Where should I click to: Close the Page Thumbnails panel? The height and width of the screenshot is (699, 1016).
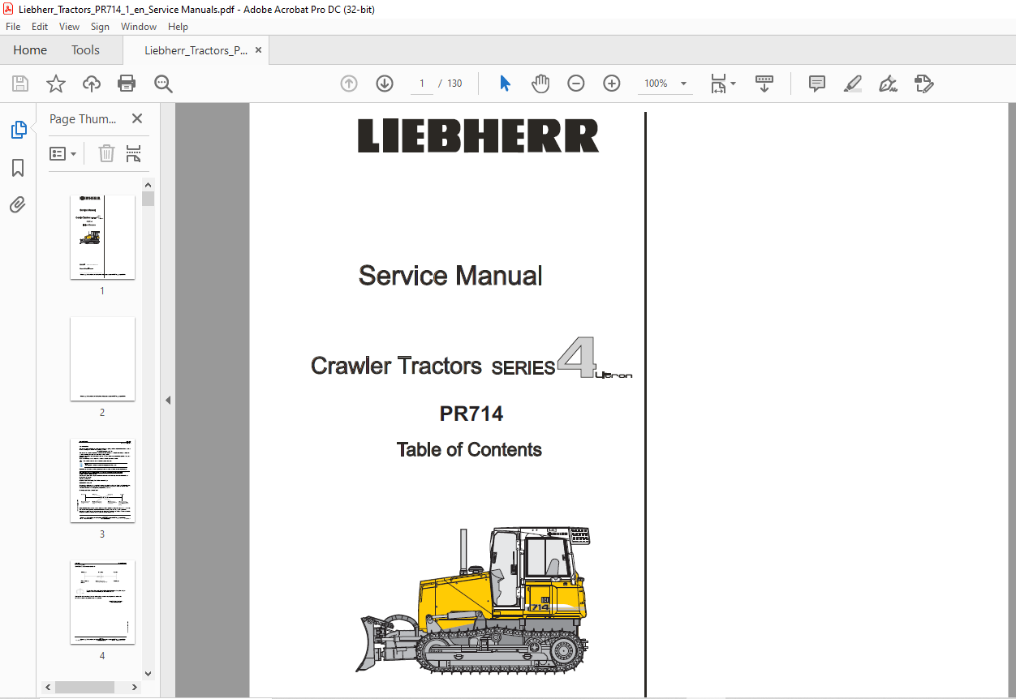coord(136,119)
